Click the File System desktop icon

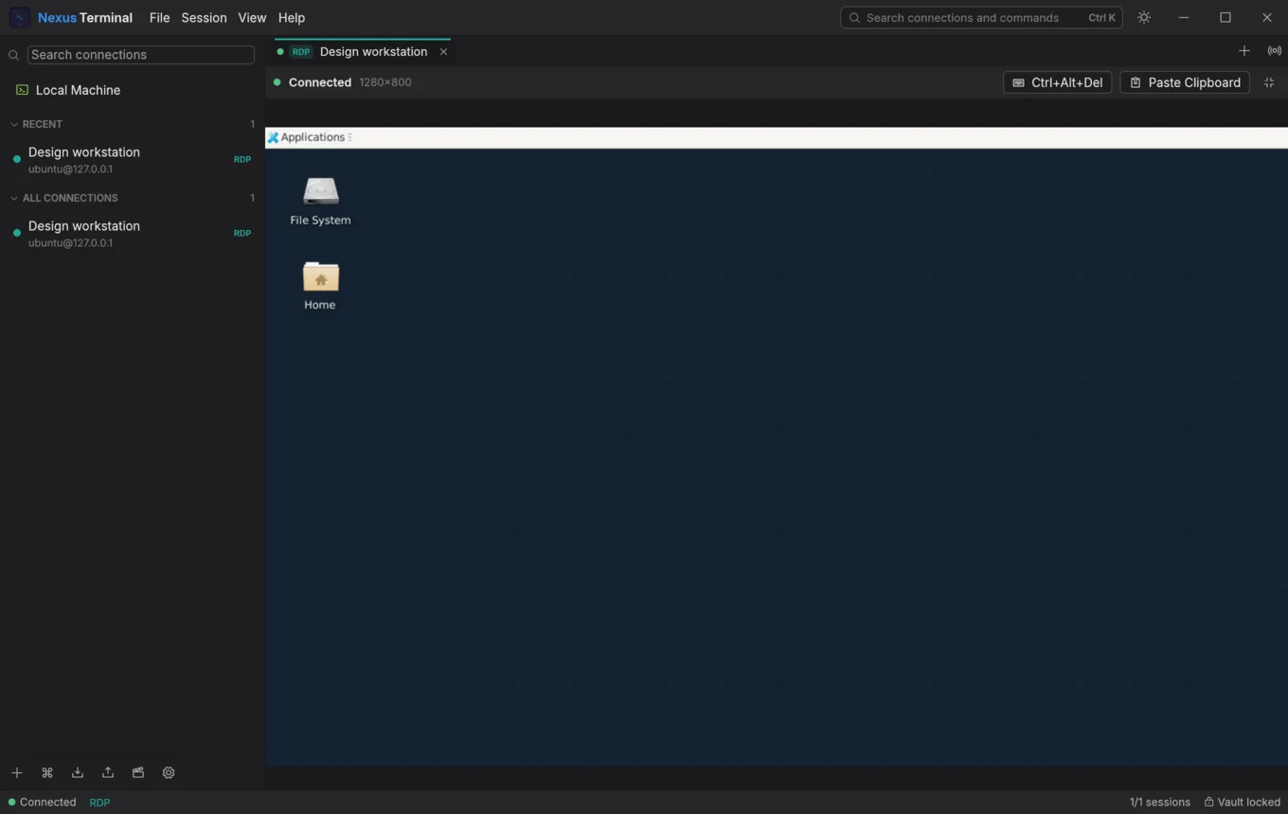click(320, 201)
